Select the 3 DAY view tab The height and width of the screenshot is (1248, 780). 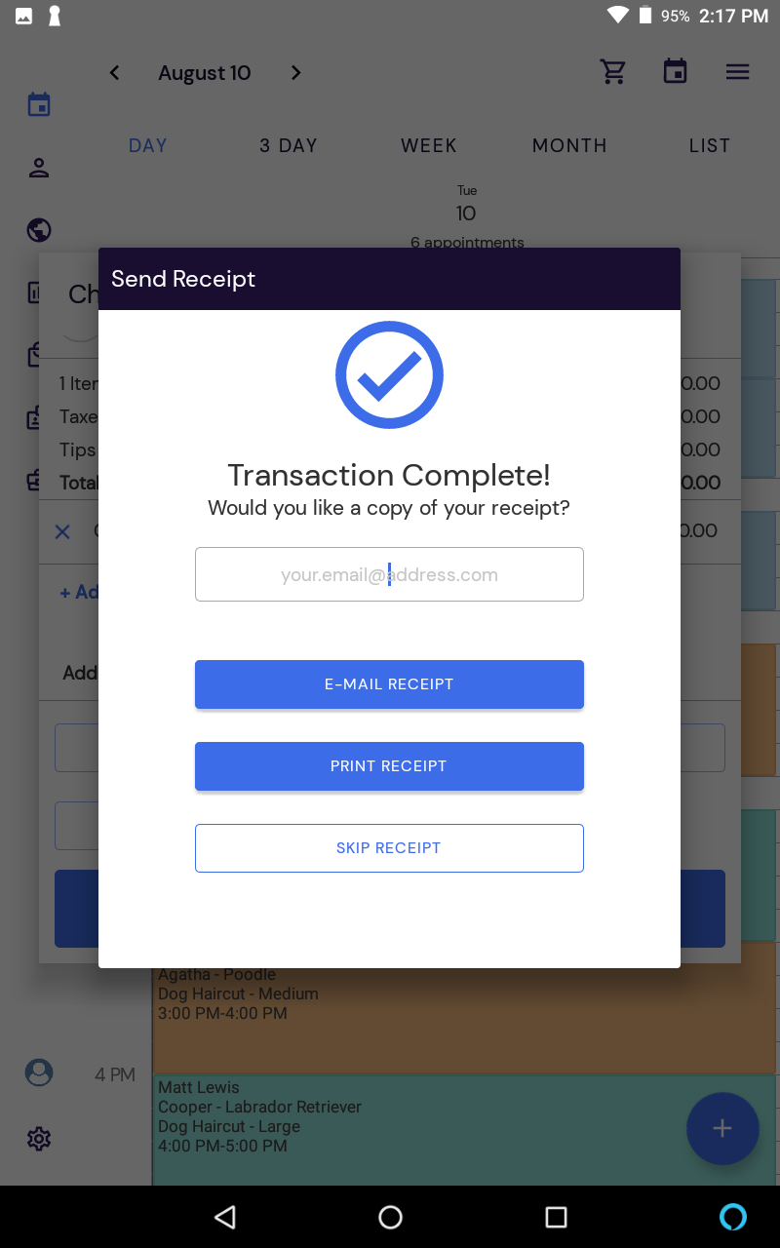pyautogui.click(x=289, y=145)
